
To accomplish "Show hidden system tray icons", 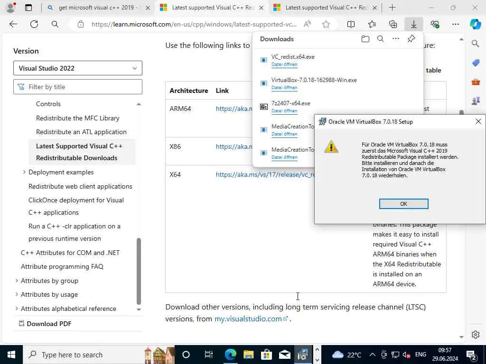I will point(372,355).
